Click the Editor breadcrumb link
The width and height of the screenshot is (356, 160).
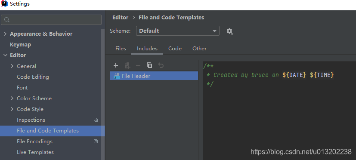(x=121, y=18)
